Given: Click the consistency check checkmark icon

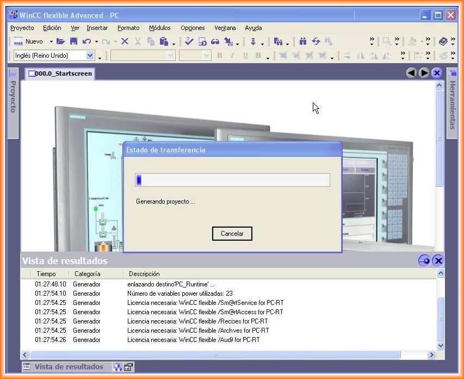Looking at the screenshot, I should (189, 41).
